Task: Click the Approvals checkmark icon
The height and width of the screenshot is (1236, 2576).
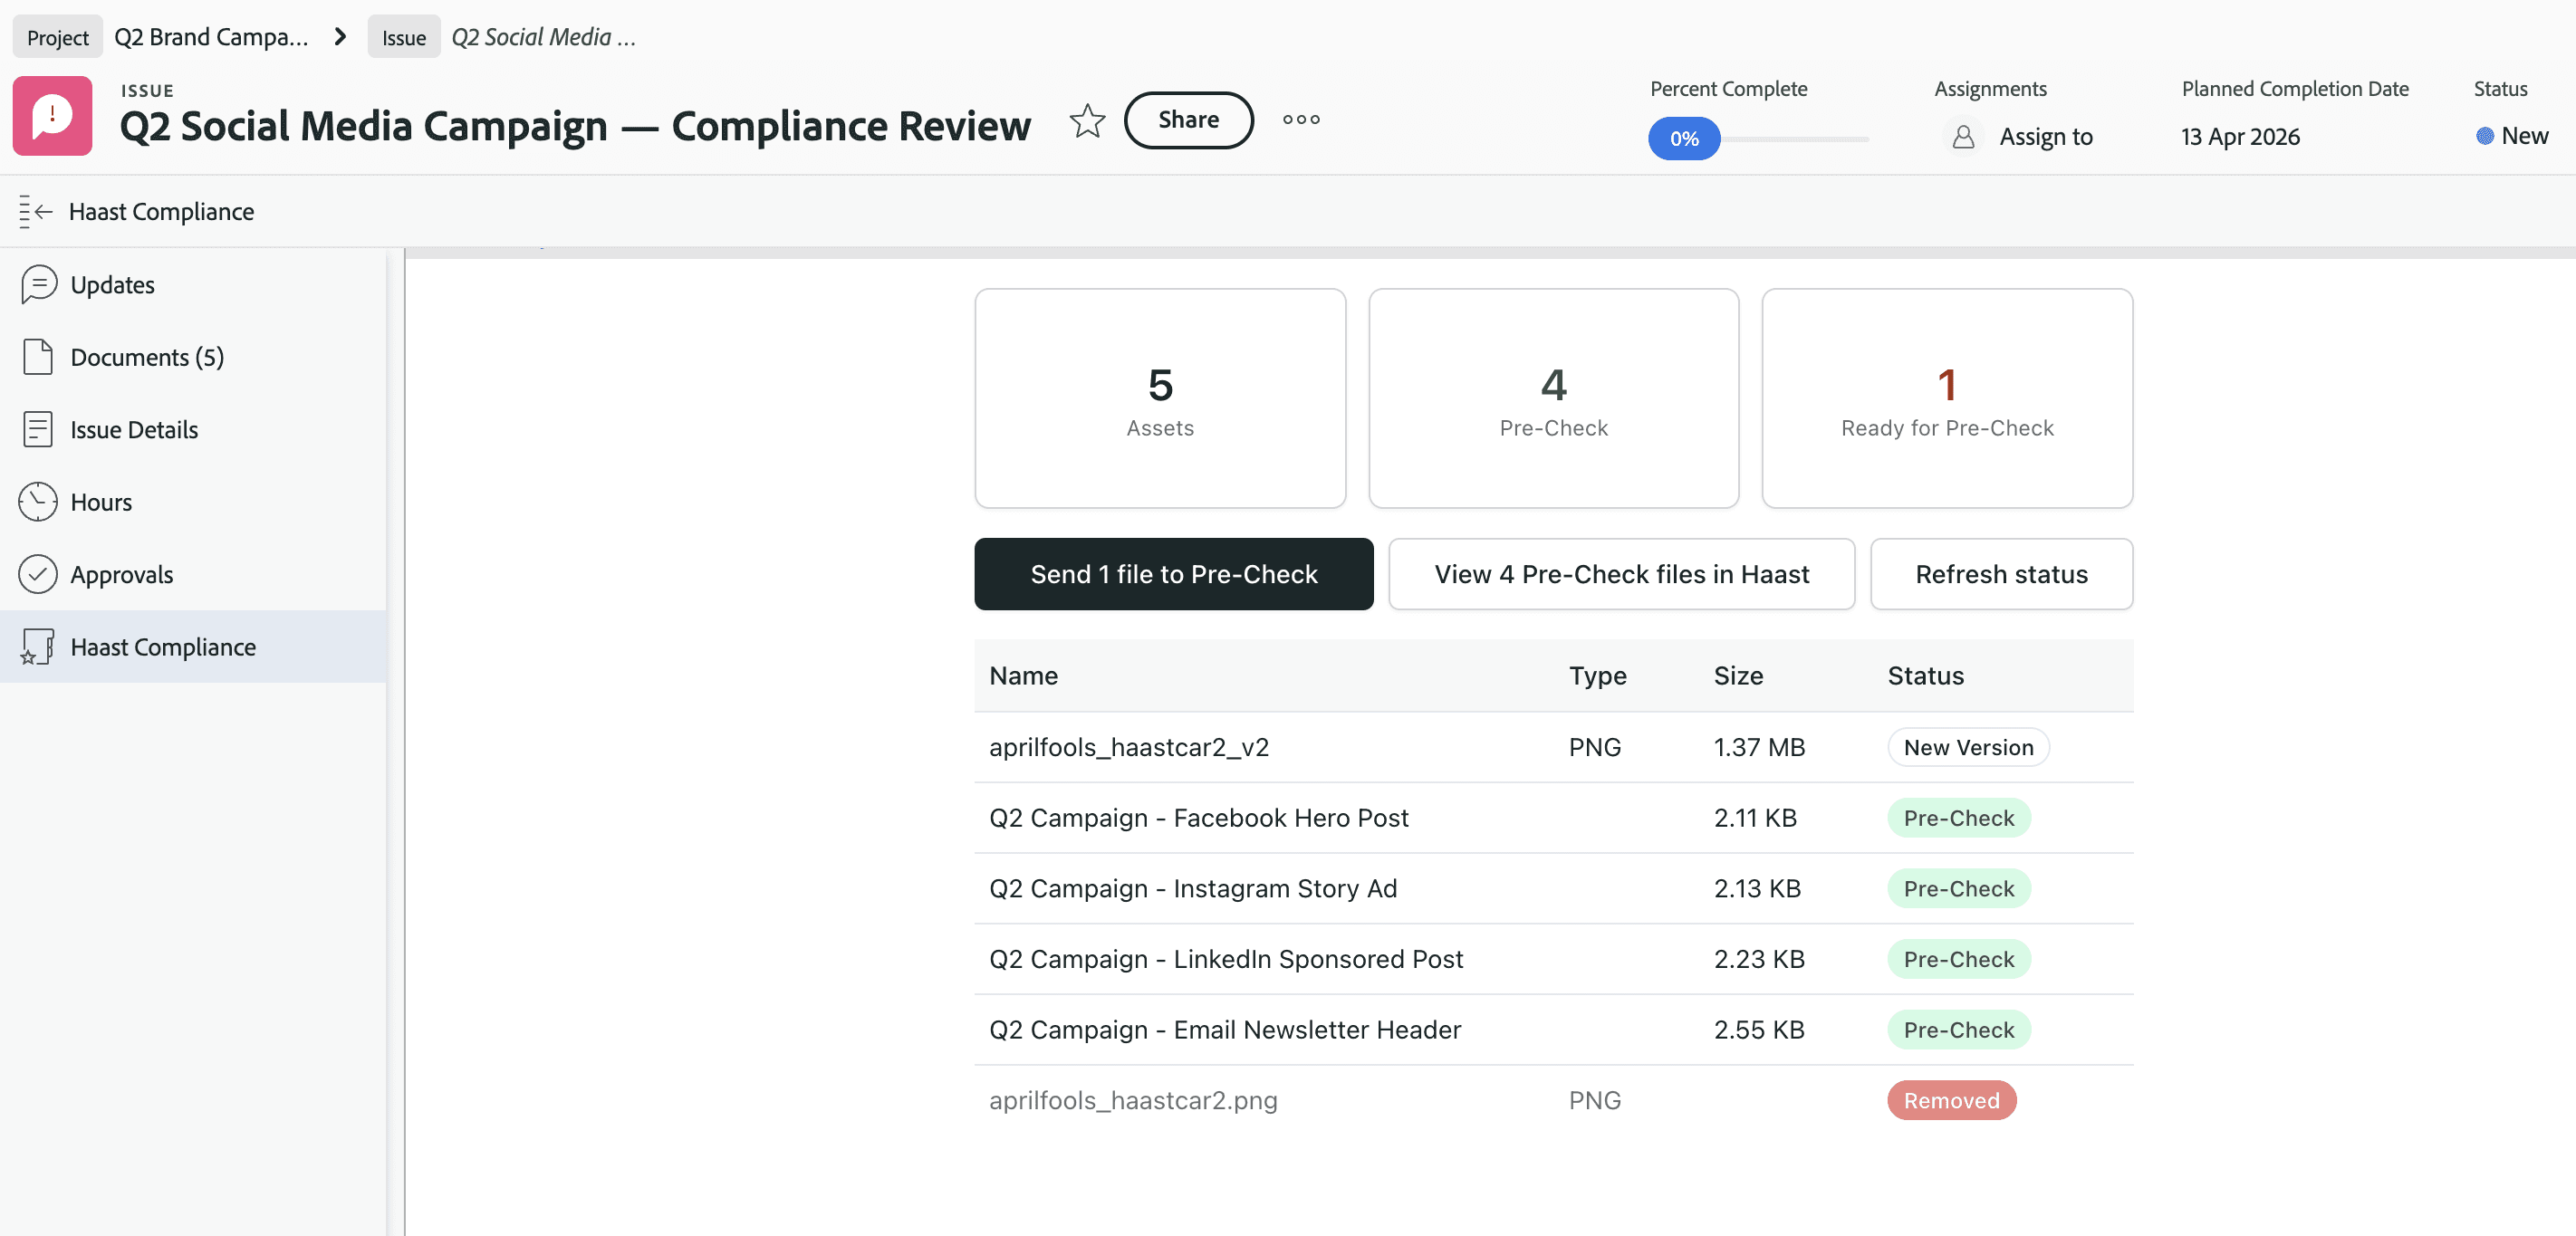Action: 38,574
